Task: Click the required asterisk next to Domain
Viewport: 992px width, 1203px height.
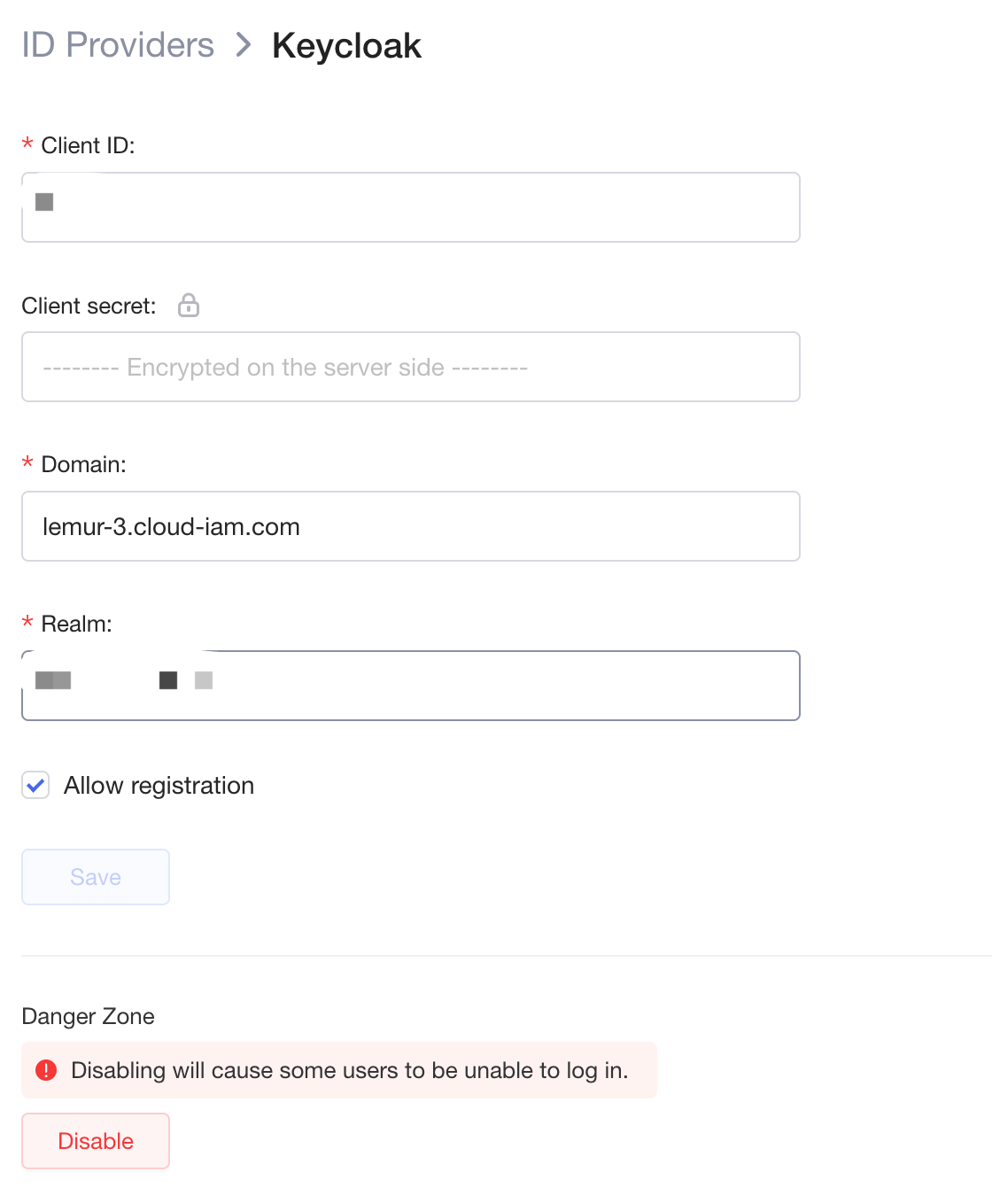Action: tap(27, 463)
